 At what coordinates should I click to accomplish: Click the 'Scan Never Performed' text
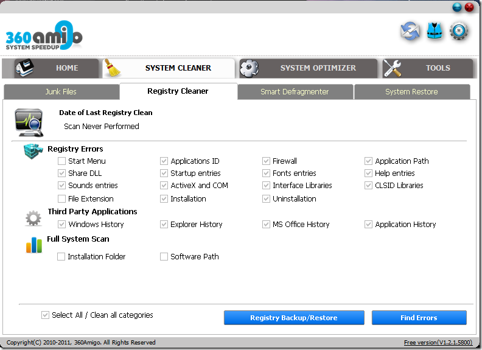click(102, 127)
